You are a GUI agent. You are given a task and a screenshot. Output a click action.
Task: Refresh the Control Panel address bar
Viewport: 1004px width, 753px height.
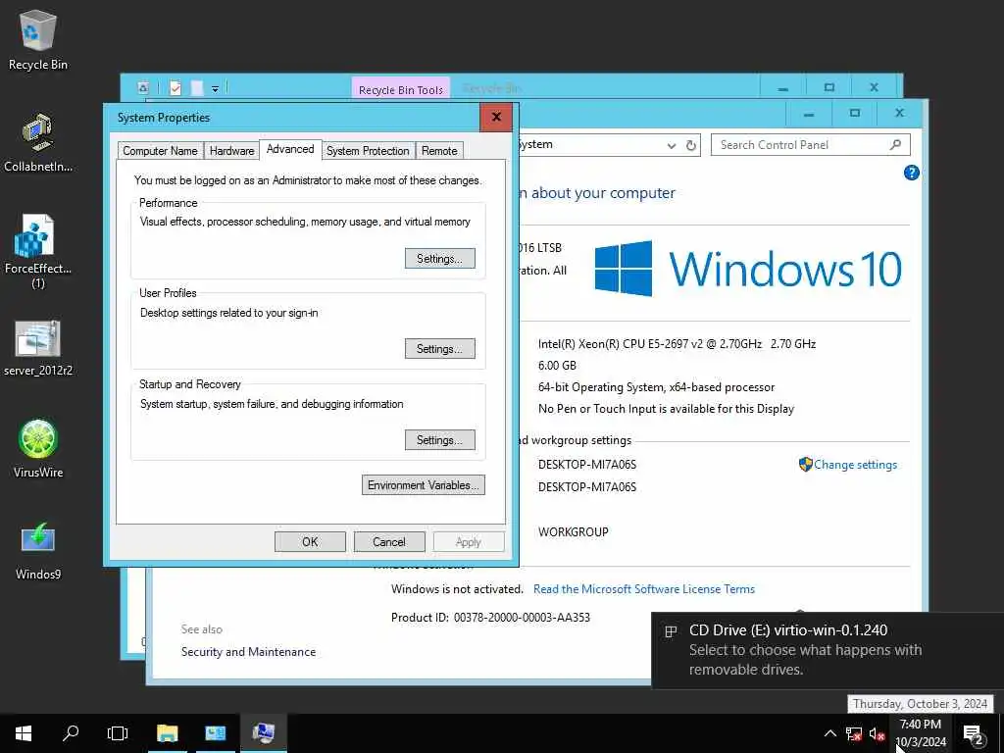(691, 145)
